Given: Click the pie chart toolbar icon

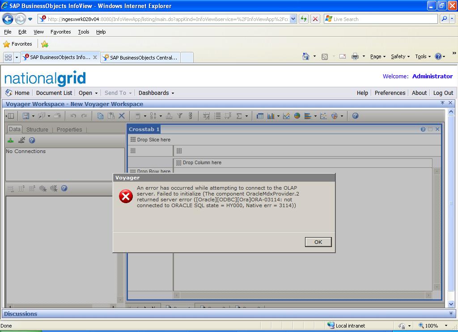Looking at the screenshot, I should [297, 116].
